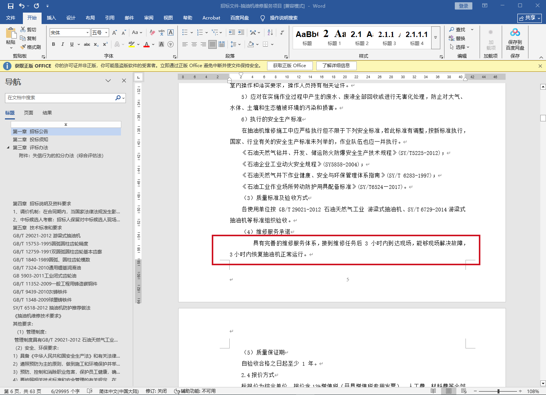
Task: Save the file to 百度网盘
Action: pyautogui.click(x=515, y=39)
